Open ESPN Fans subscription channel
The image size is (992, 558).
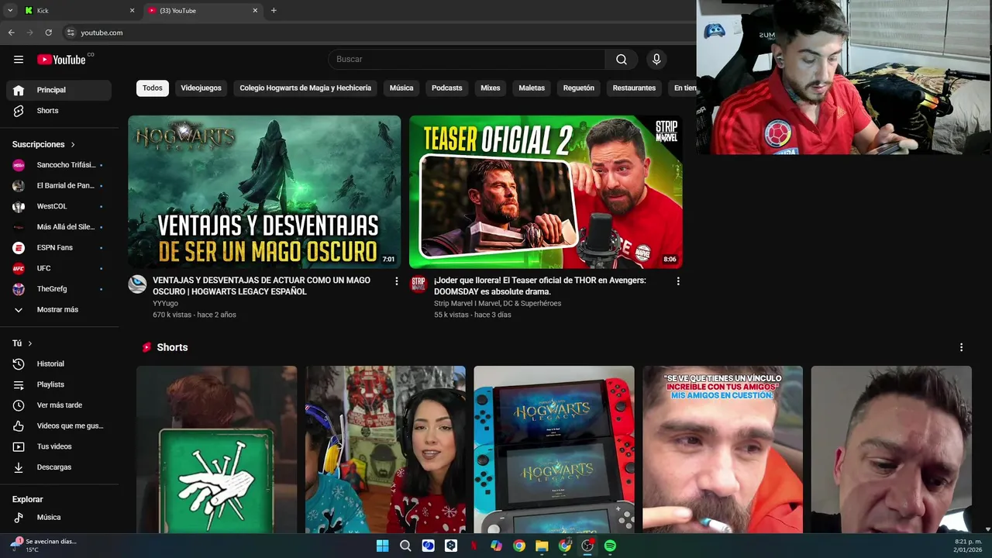[x=59, y=248]
